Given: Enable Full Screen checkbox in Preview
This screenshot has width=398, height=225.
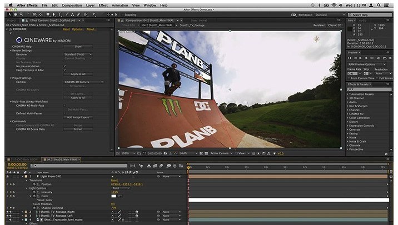Looking at the screenshot, I should (x=377, y=78).
